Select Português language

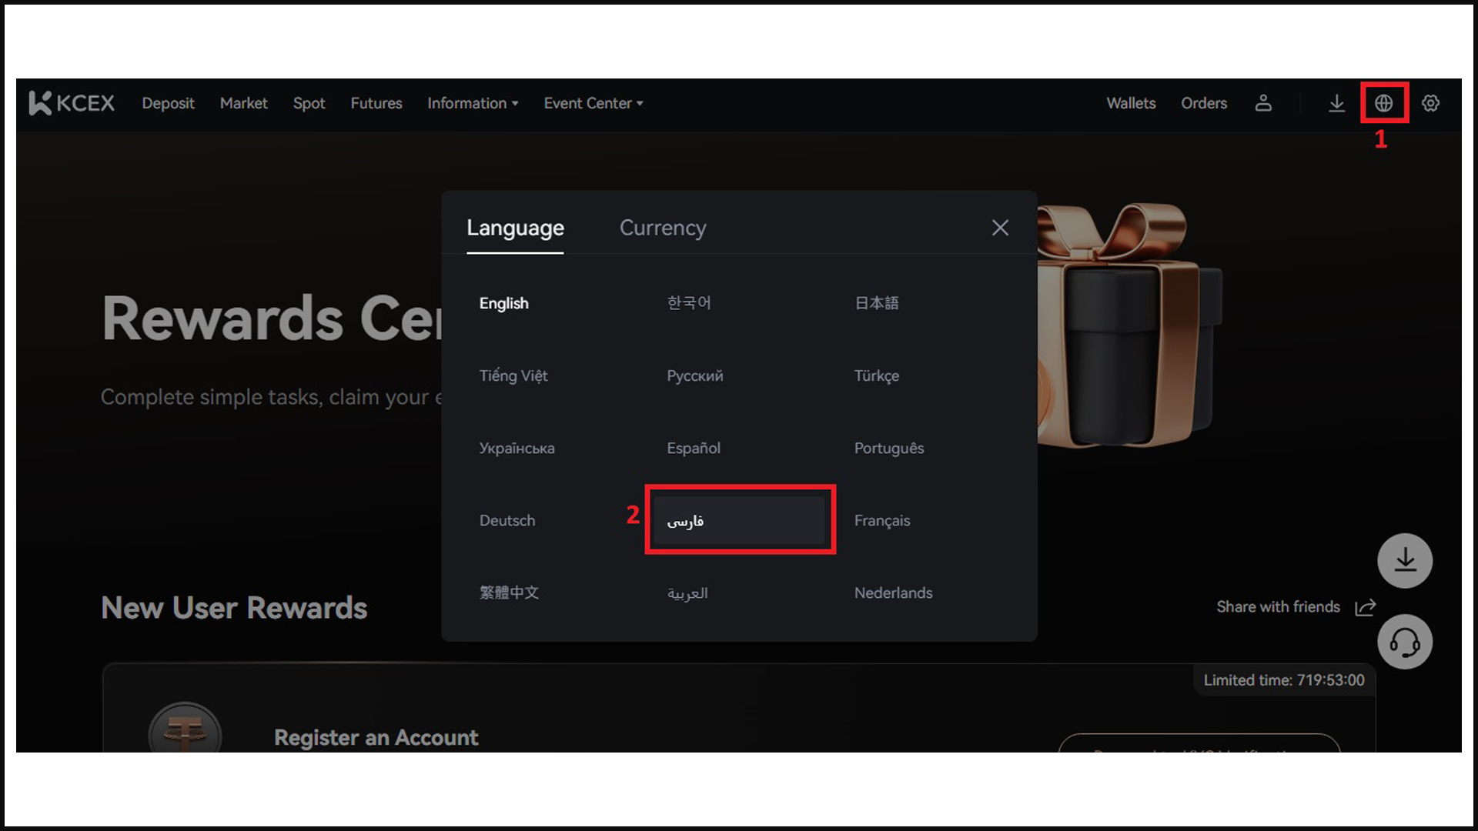click(889, 448)
